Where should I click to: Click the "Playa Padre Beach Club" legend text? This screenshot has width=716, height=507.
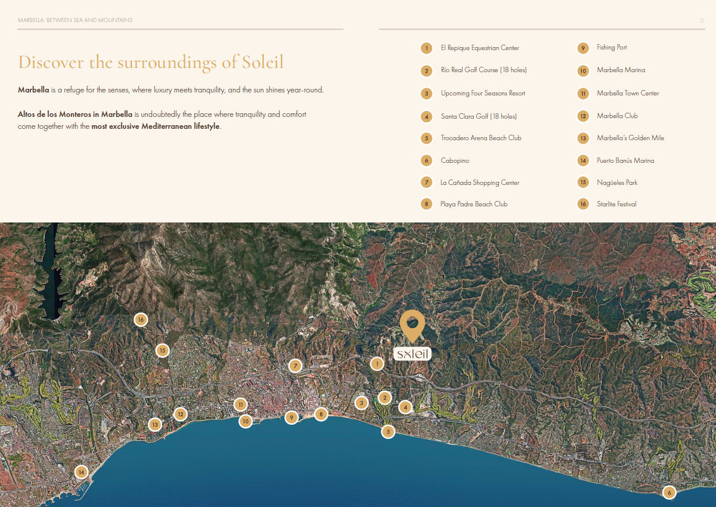tap(474, 204)
